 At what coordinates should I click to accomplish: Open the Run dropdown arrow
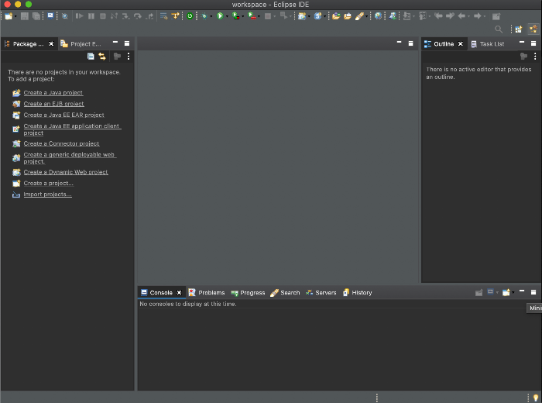pos(227,16)
